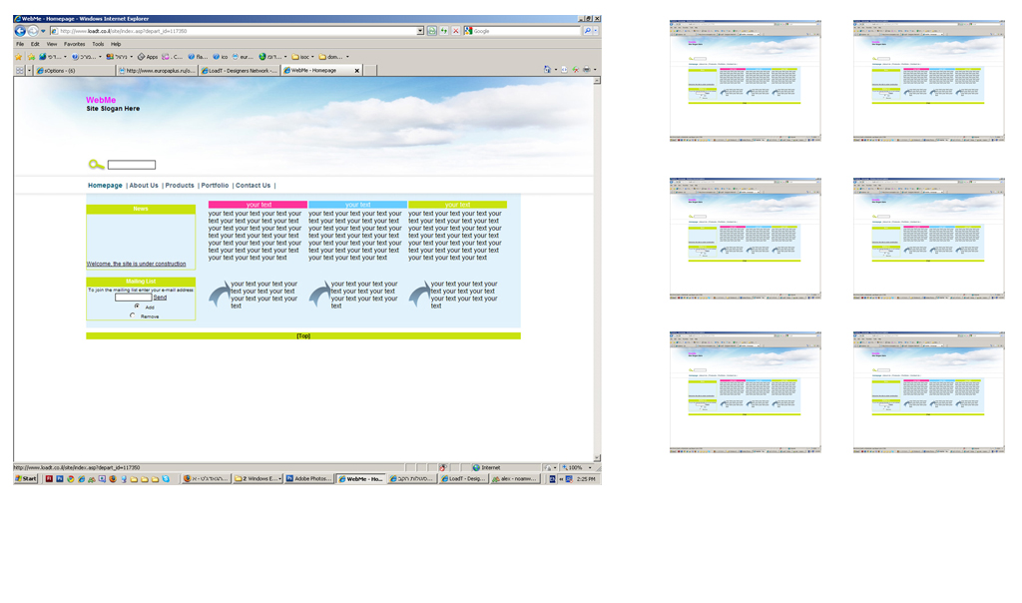1022x603 pixels.
Task: Click the Start button
Action: click(x=25, y=478)
